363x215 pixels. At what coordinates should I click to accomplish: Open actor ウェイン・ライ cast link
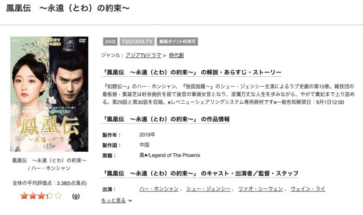tap(308, 189)
